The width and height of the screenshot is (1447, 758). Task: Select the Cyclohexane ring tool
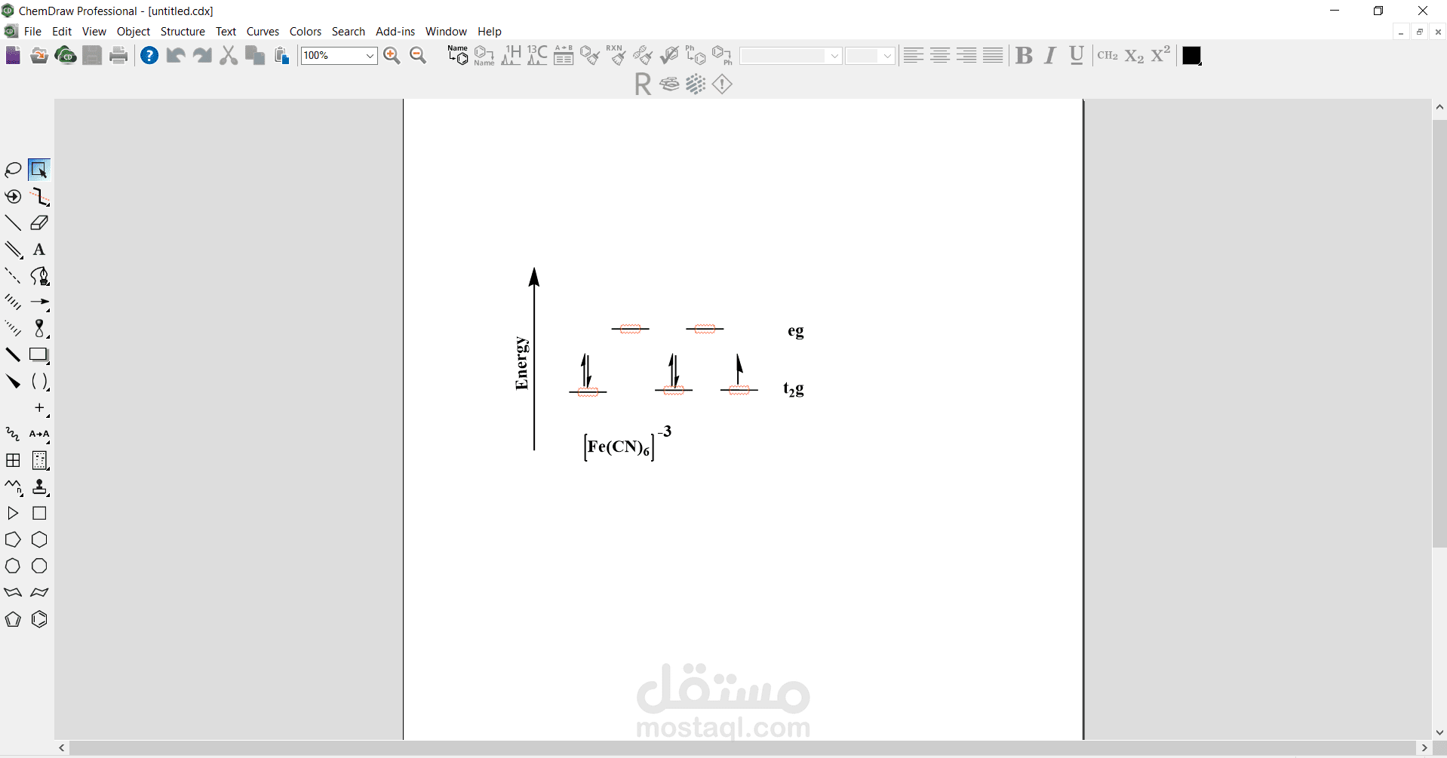tap(39, 540)
